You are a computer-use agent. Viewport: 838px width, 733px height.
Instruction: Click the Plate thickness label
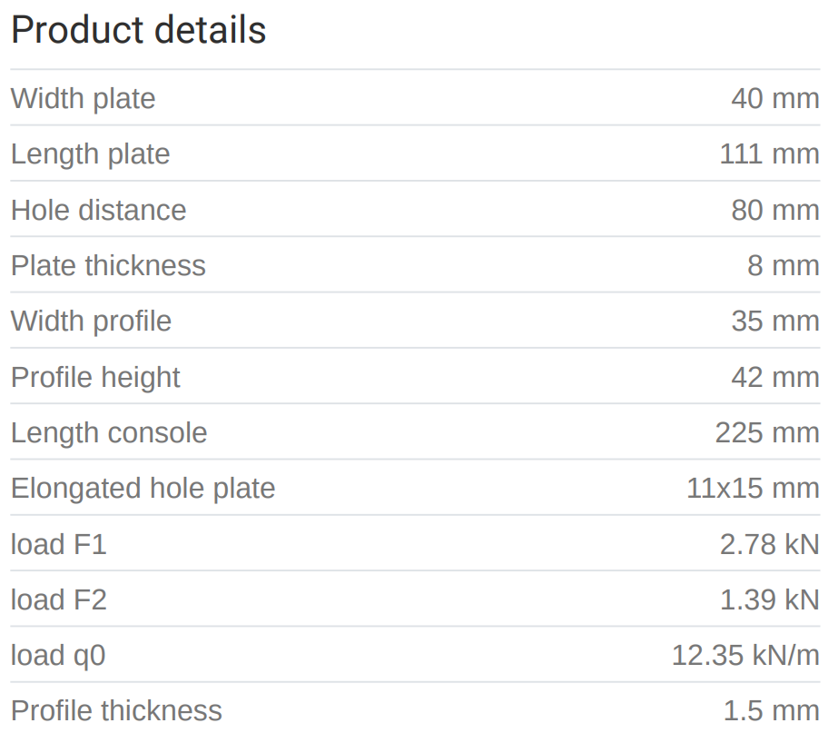tap(108, 265)
